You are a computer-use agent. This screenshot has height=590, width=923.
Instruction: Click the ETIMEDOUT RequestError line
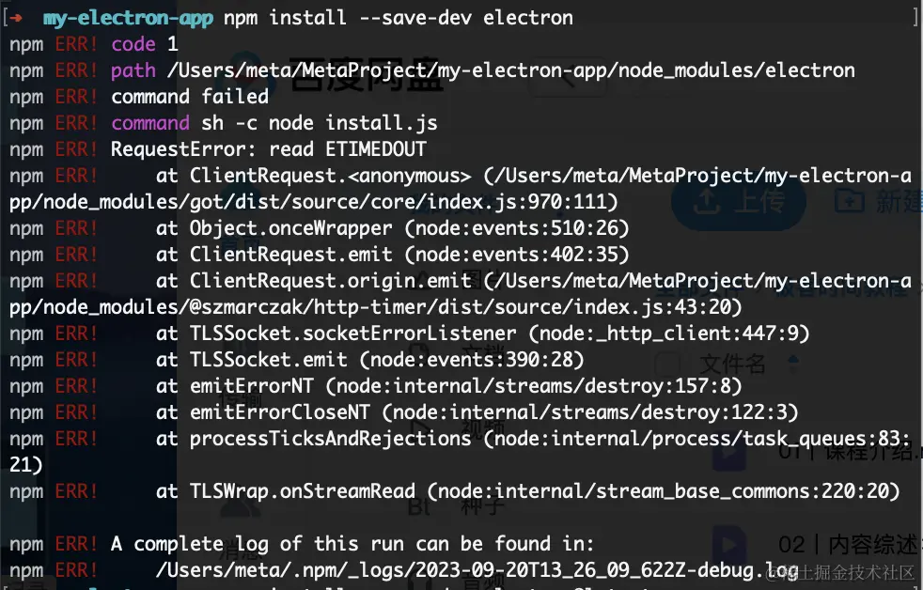coord(268,149)
